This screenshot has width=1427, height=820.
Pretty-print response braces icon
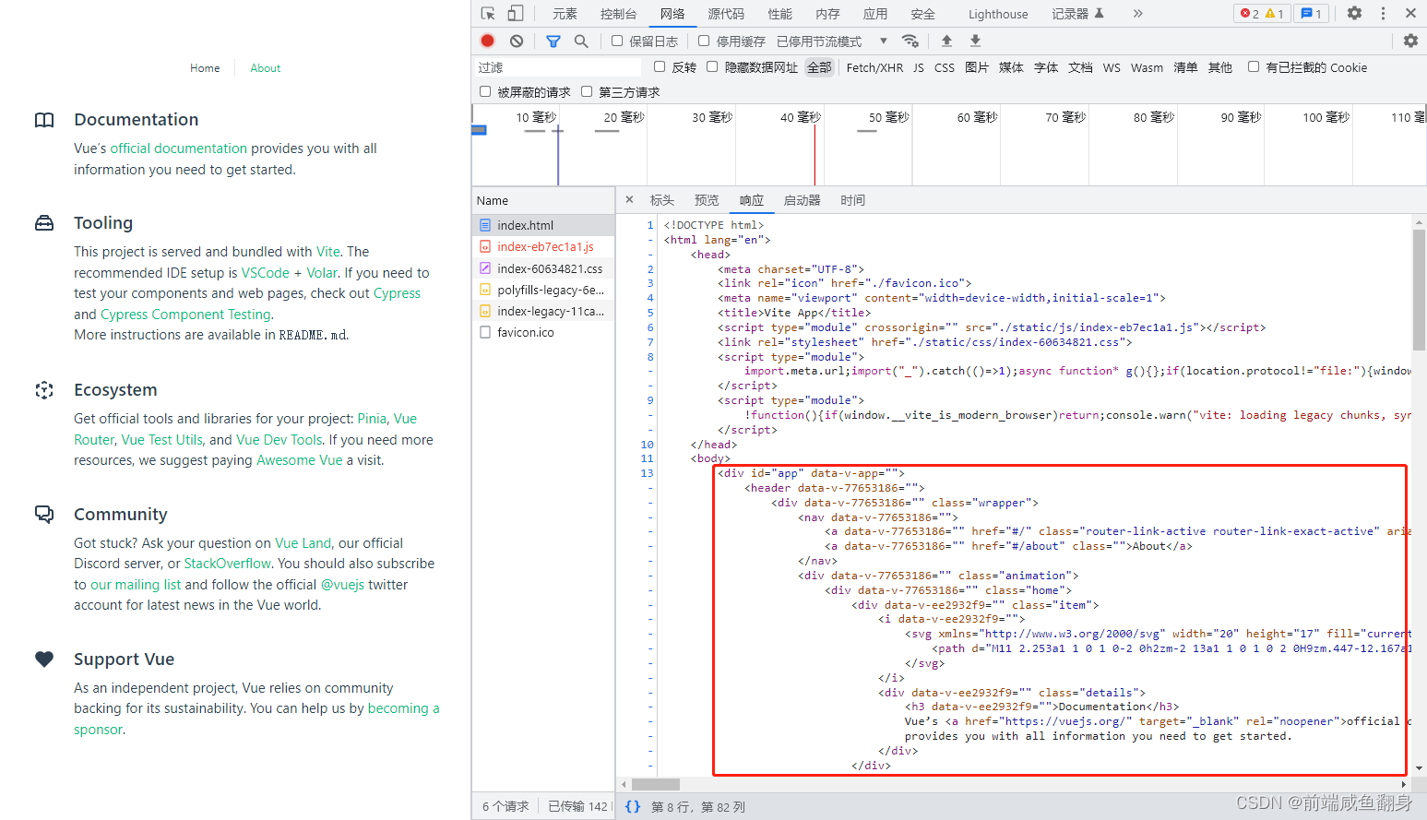633,806
